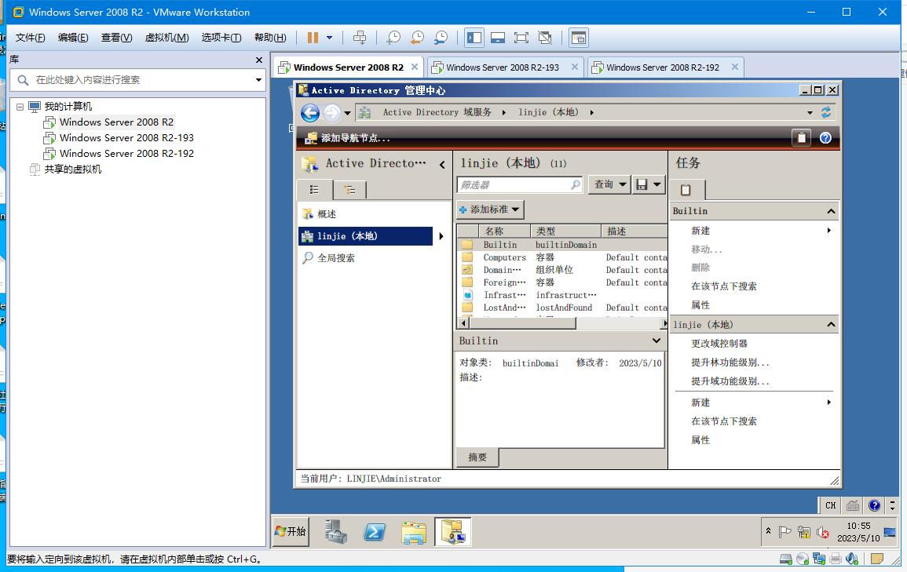907x572 pixels.
Task: Click the revert to snapshot toolbar icon
Action: pyautogui.click(x=417, y=38)
